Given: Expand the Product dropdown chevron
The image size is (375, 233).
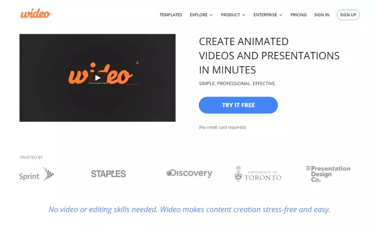Looking at the screenshot, I should [x=244, y=15].
